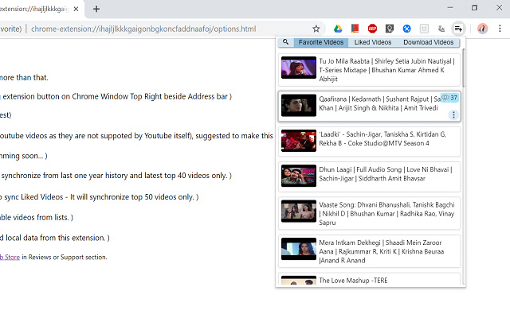Click the blue circular extension icon

(x=407, y=29)
